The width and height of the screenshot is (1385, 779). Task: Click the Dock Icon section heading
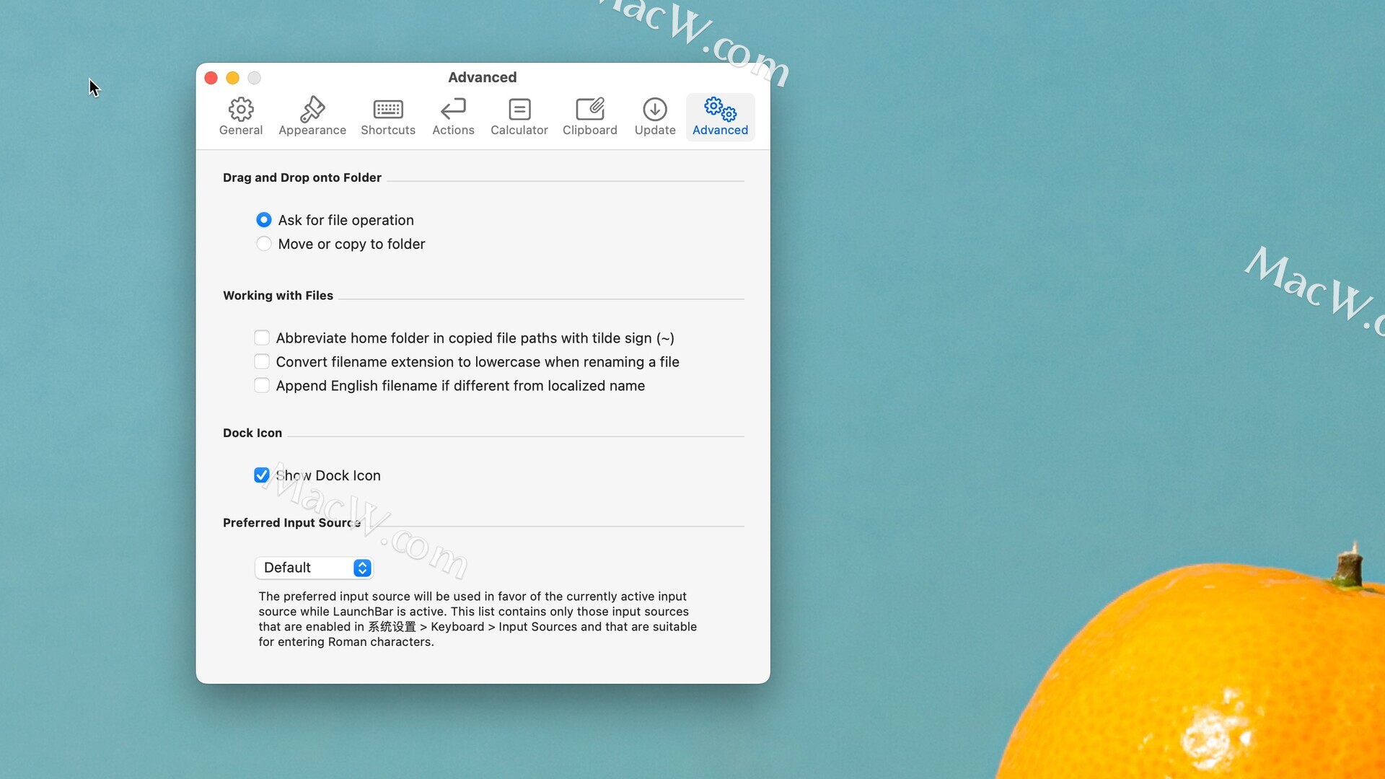tap(252, 433)
